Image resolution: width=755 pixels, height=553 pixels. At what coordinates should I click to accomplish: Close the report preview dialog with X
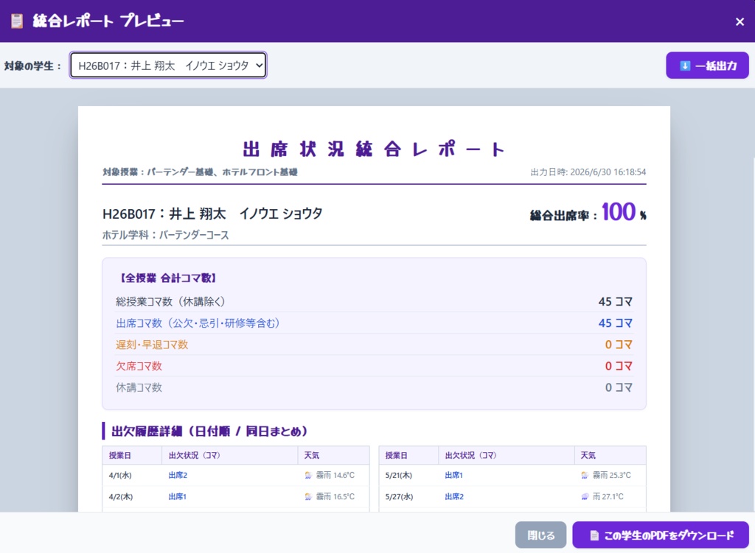tap(740, 21)
